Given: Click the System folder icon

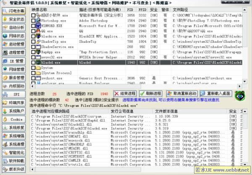Looking at the screenshot, I should (38, 68).
